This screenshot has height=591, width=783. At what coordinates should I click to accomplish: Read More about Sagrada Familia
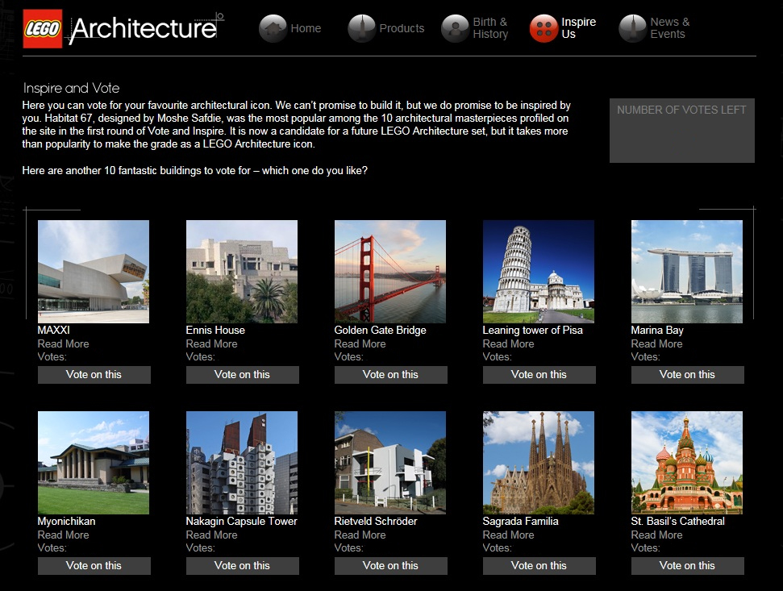508,535
